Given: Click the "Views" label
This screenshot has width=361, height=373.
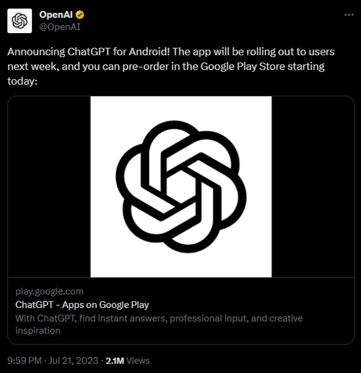Looking at the screenshot, I should click(139, 360).
